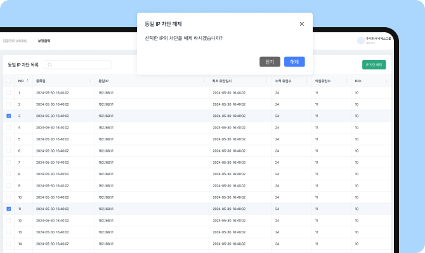Sort by the NO column arrow
The image size is (425, 253).
pyautogui.click(x=27, y=81)
